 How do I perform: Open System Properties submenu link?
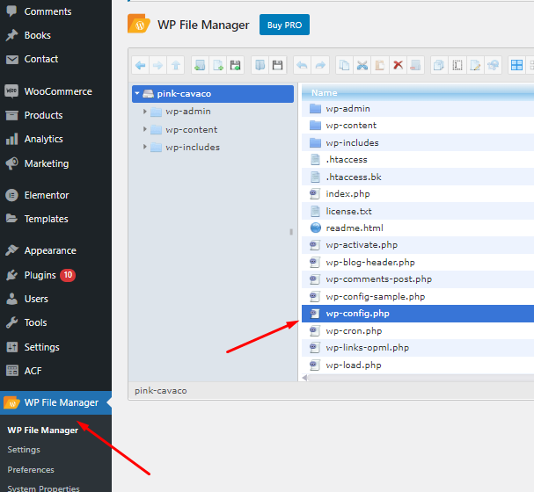pos(43,488)
